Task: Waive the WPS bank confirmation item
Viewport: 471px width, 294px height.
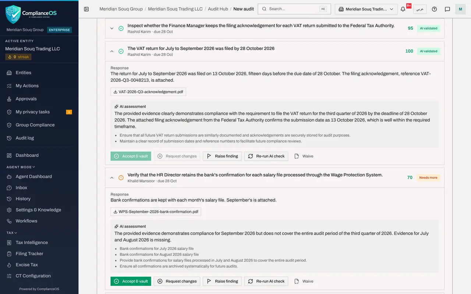Action: 304,281
